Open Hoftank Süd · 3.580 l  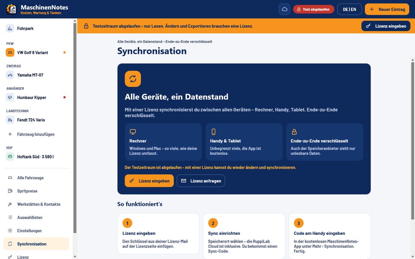coord(36,156)
